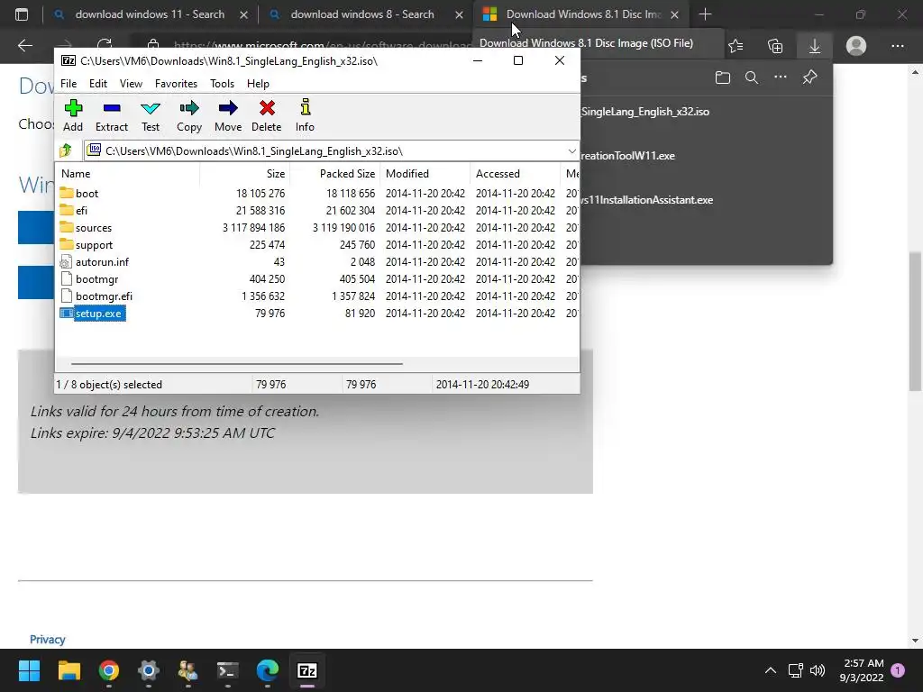This screenshot has width=923, height=692.
Task: Close the 'download windows 8 - Search' tab
Action: 459,14
